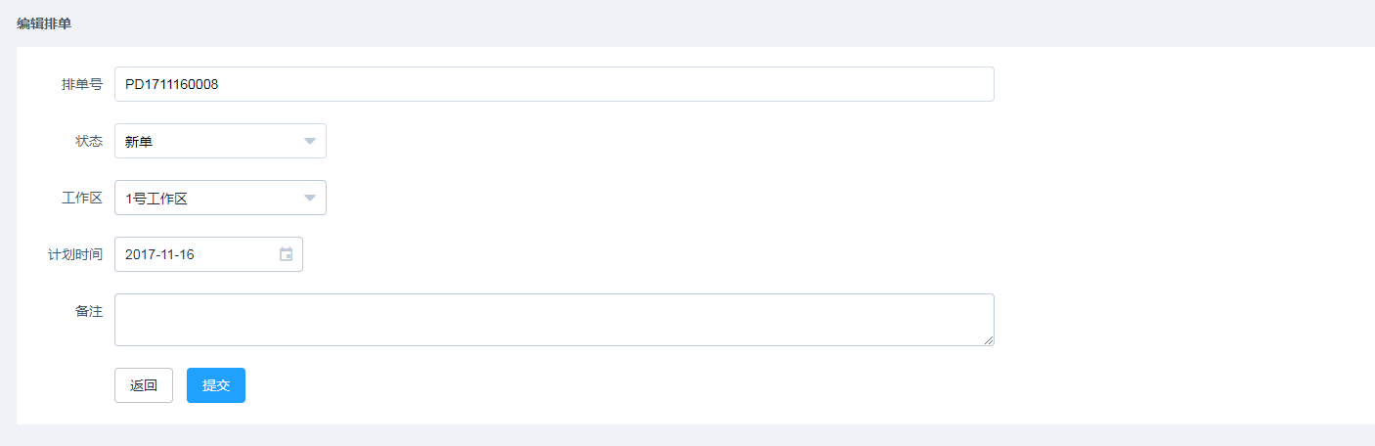Open the calendar icon in 计划时间 field
Viewport: 1375px width, 446px height.
[287, 254]
